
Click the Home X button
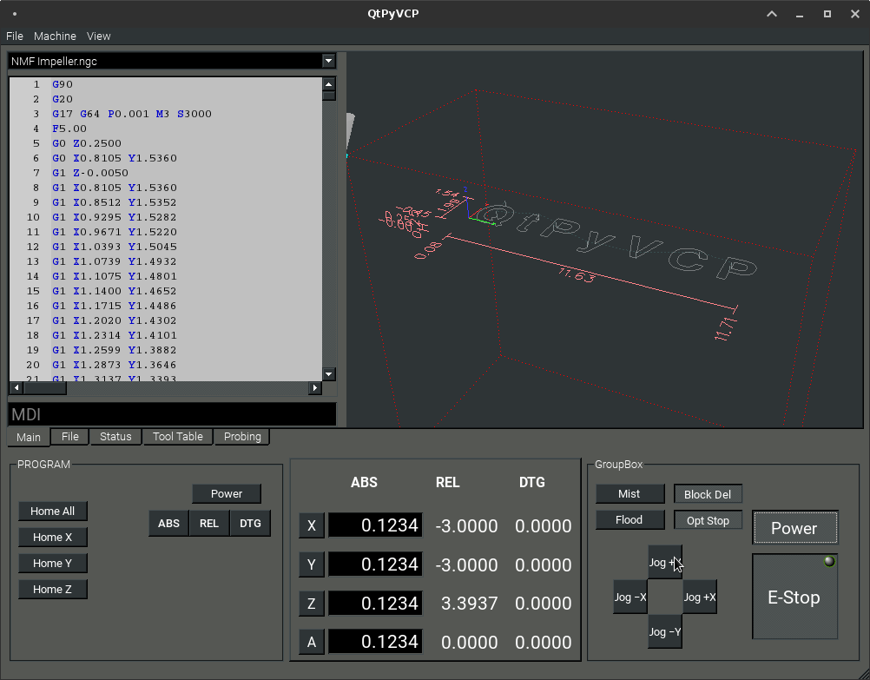point(53,538)
